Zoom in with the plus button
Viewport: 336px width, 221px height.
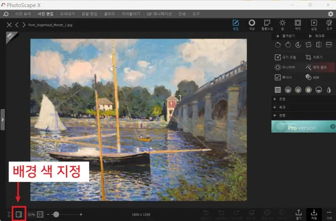click(x=81, y=214)
